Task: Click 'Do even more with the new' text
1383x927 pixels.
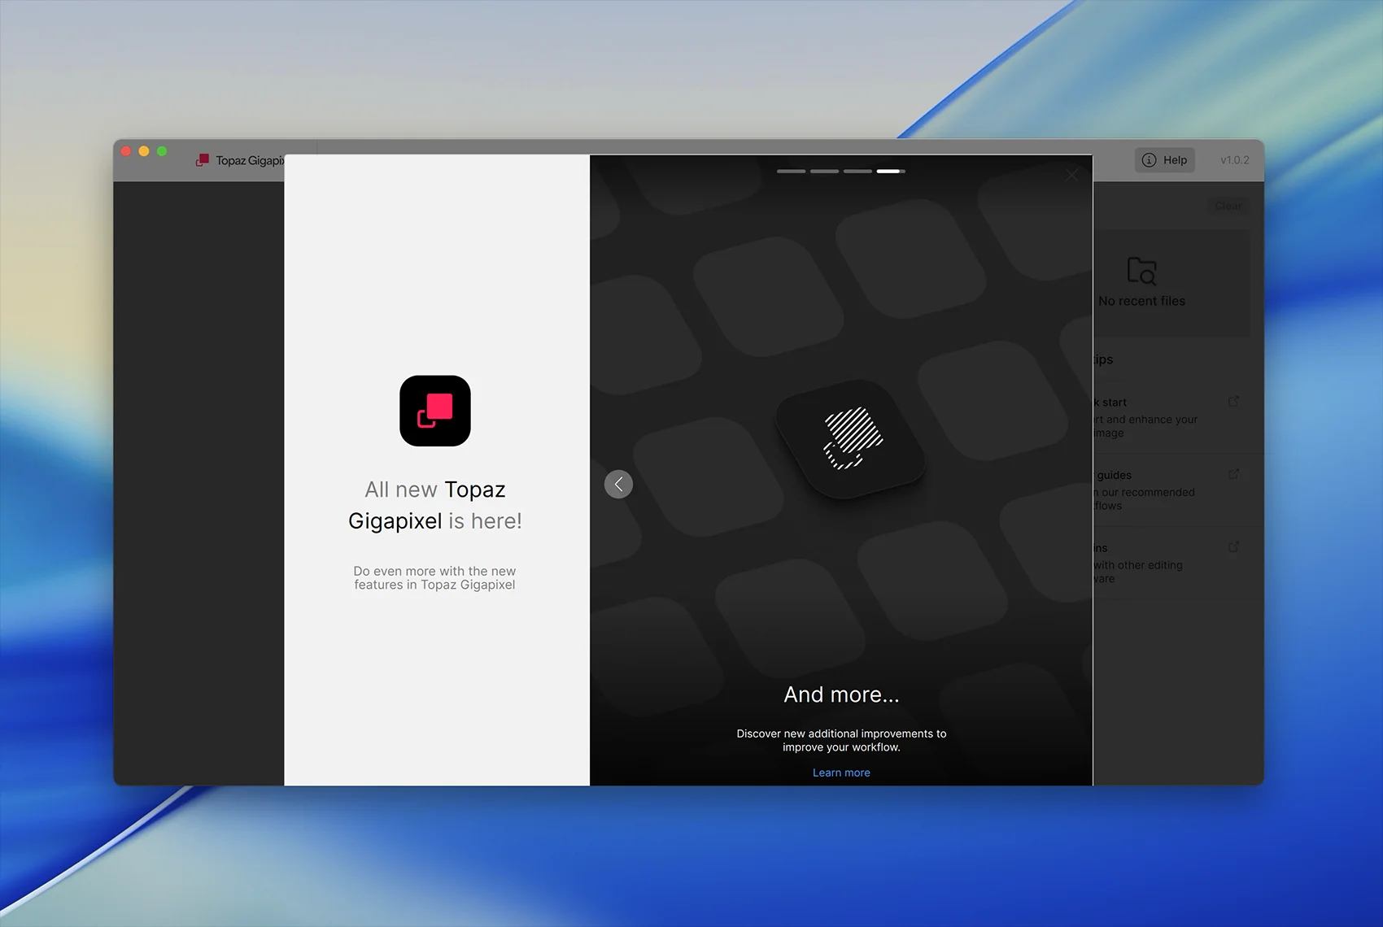Action: pos(434,571)
